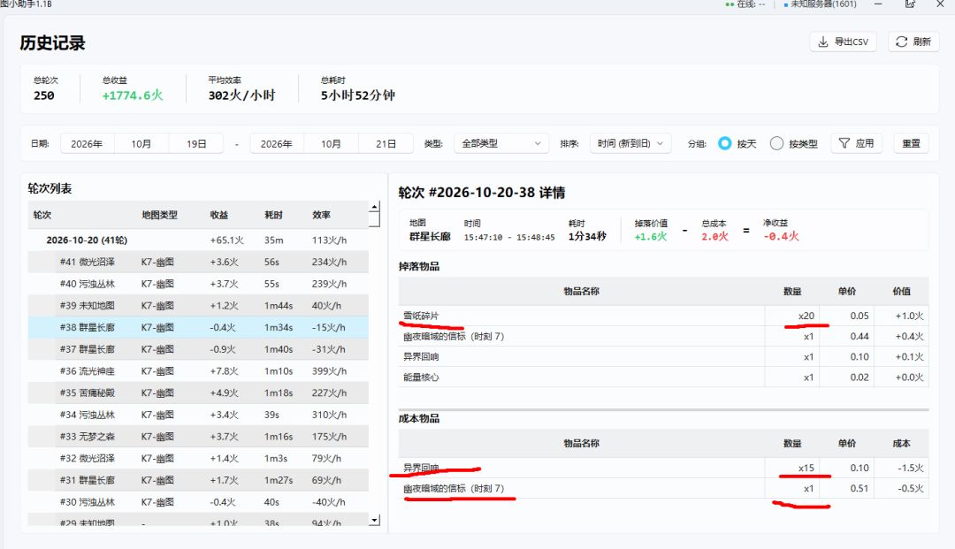Open the 时间 (新到旧) sort dropdown

(x=630, y=143)
